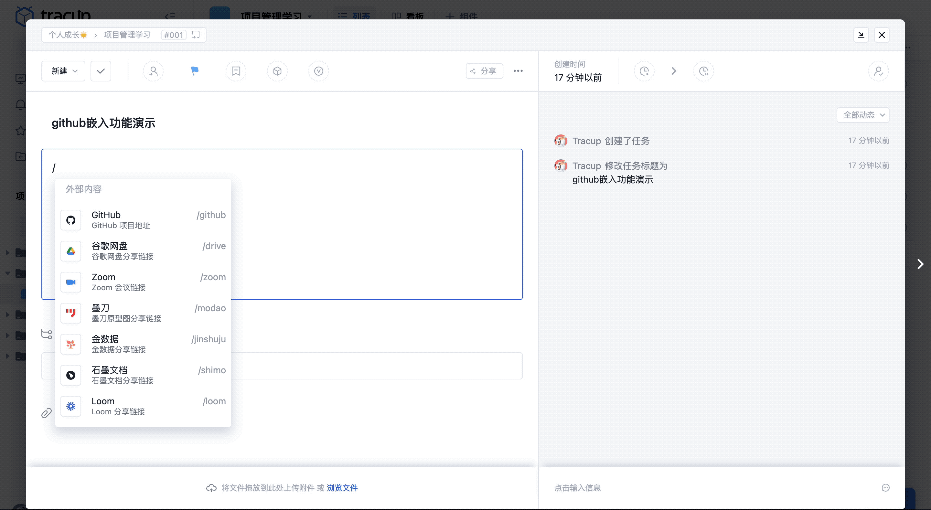The height and width of the screenshot is (510, 931).
Task: Click the GitHub embed option
Action: pos(143,219)
